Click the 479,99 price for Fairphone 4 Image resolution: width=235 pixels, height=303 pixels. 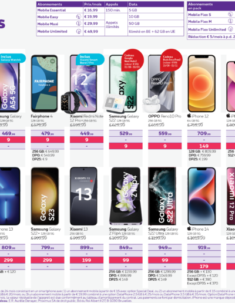[48, 133]
